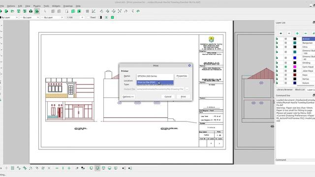Open the Widgets menu
This screenshot has height=177, width=315.
click(x=56, y=6)
